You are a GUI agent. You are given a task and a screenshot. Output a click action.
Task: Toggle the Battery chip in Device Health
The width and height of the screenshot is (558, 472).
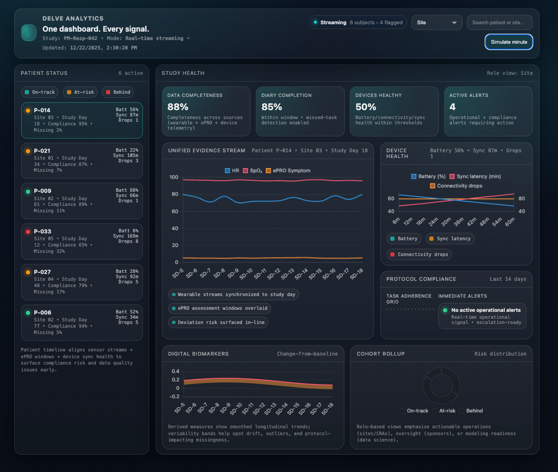point(403,239)
